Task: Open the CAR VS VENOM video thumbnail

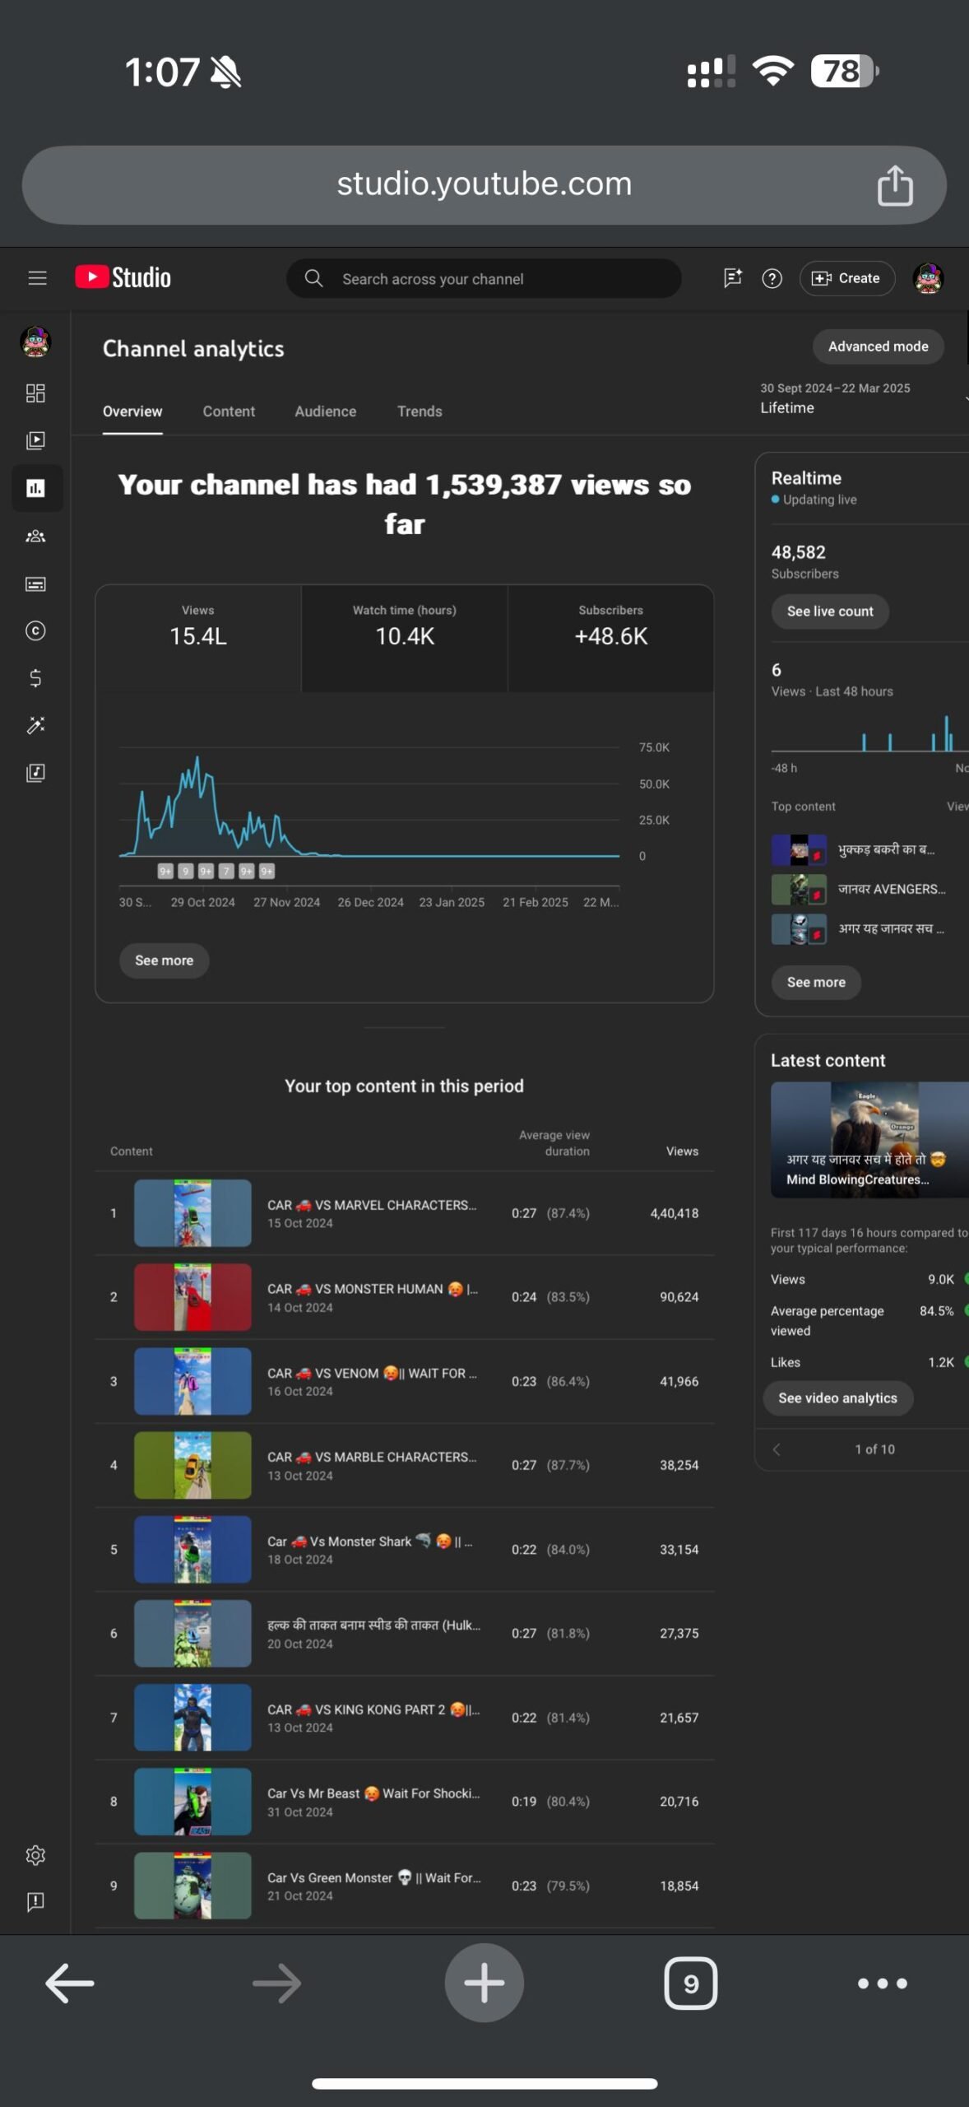Action: coord(192,1381)
